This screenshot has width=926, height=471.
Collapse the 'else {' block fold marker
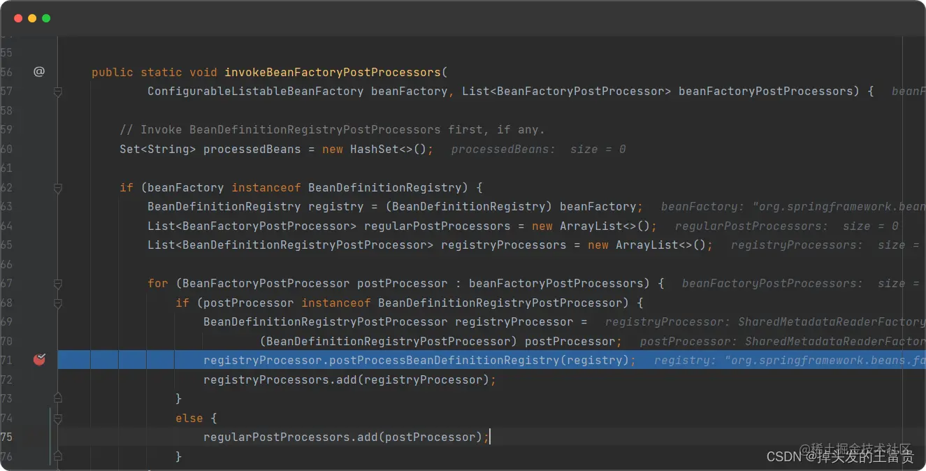coord(58,419)
